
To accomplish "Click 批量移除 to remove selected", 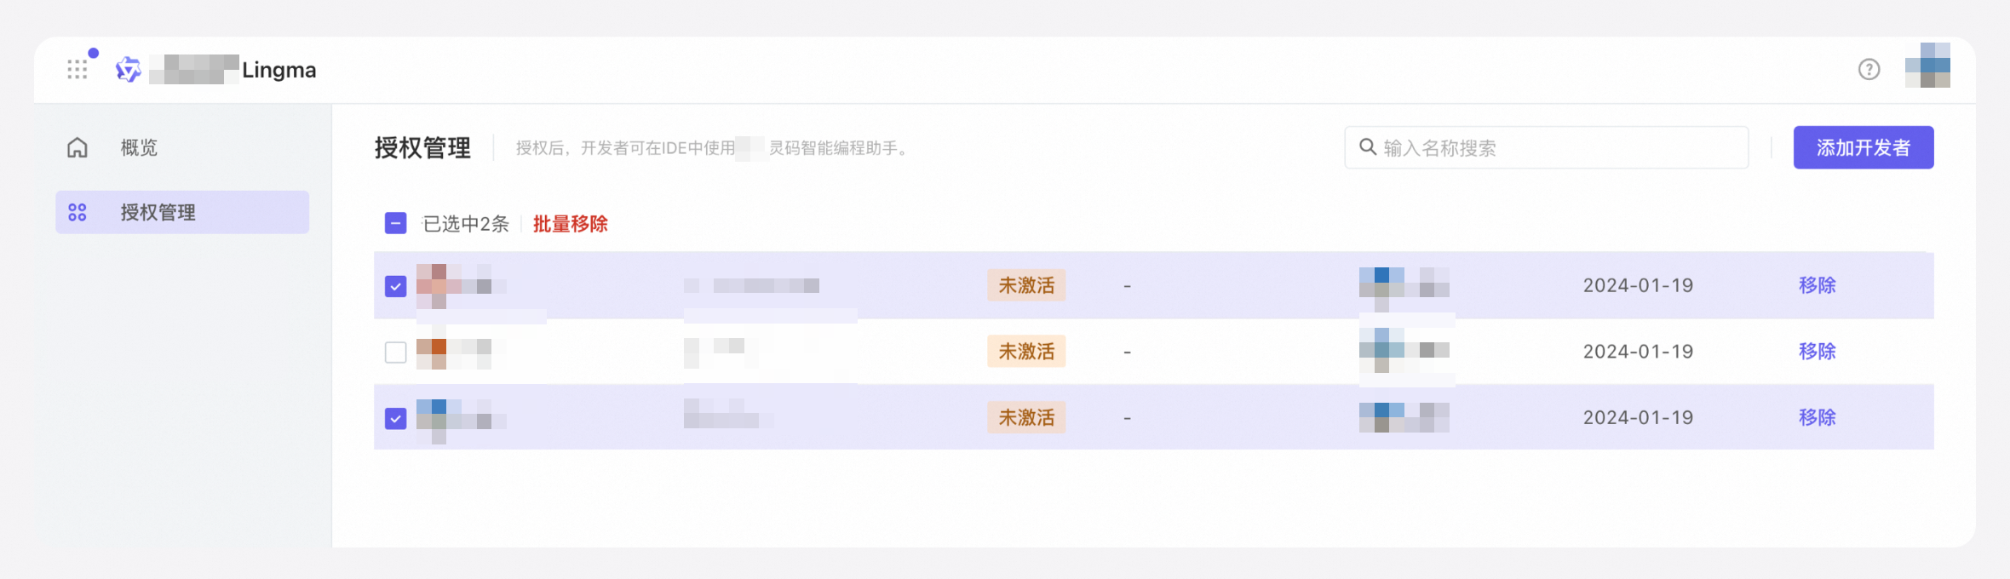I will 570,224.
